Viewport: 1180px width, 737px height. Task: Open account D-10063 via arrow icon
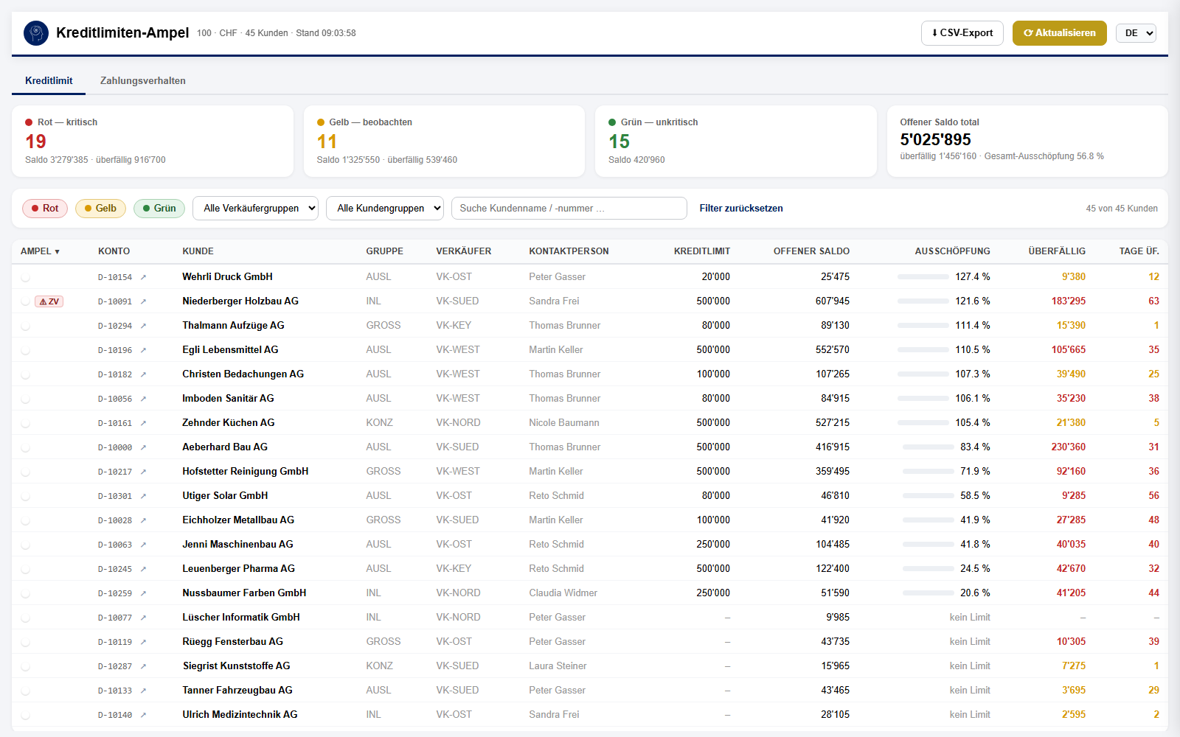143,545
